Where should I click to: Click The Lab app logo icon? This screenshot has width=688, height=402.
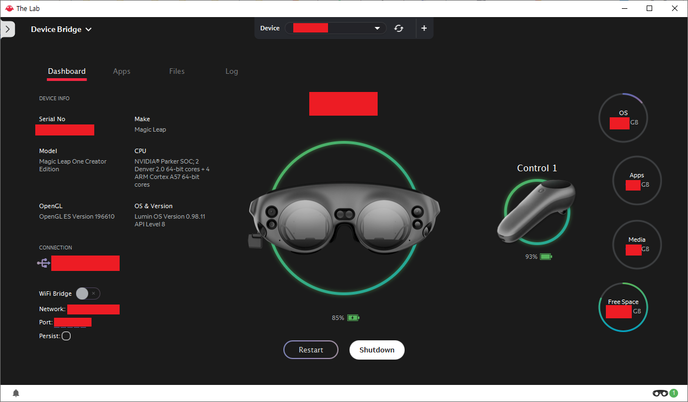coord(8,8)
